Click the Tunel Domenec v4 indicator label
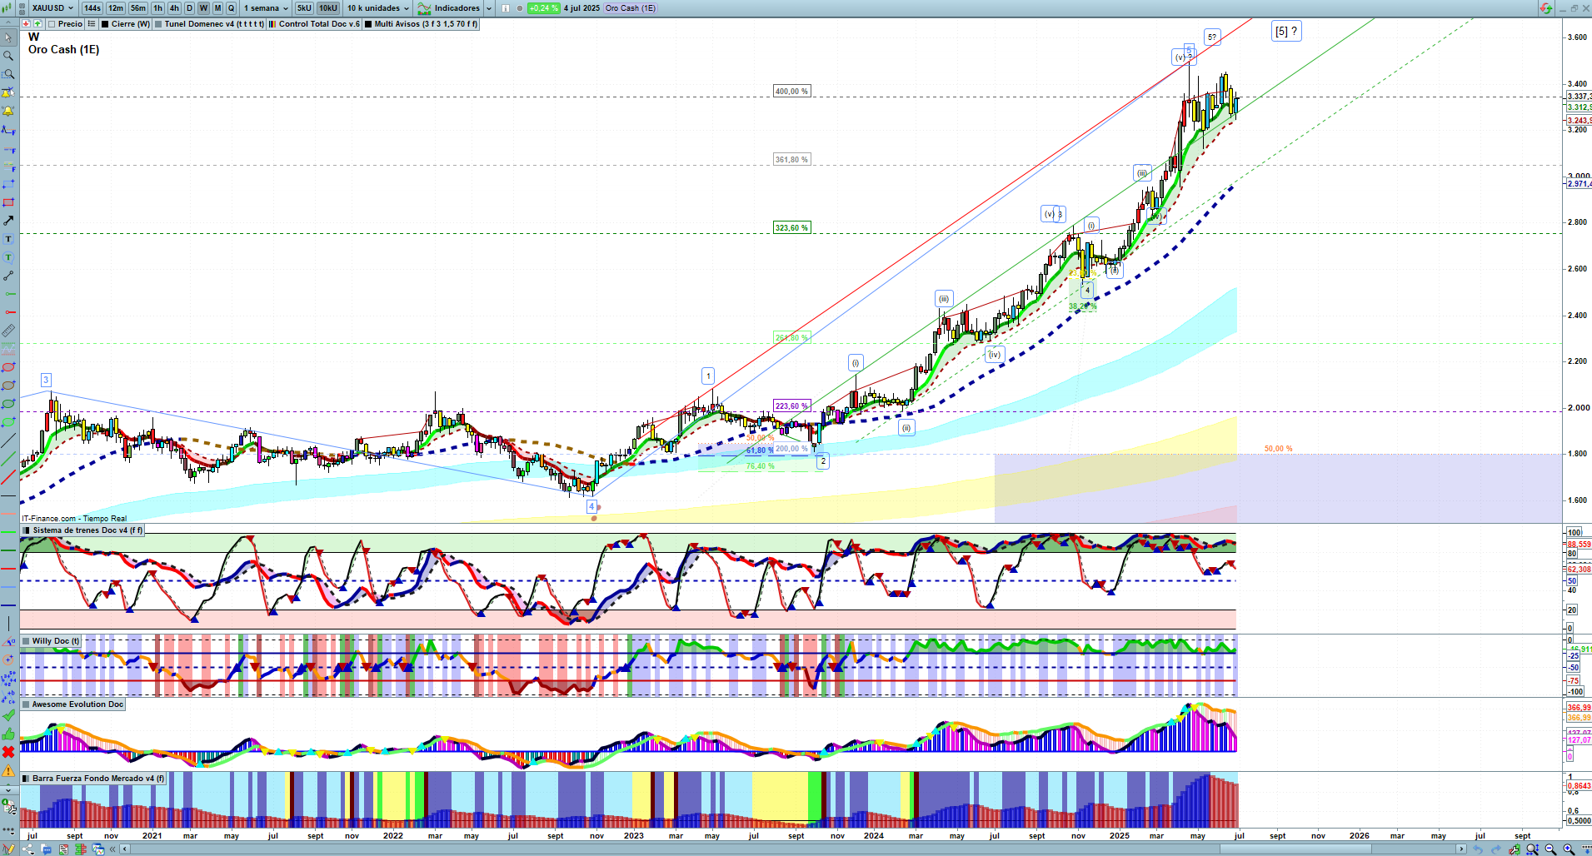The width and height of the screenshot is (1592, 856). pos(213,24)
